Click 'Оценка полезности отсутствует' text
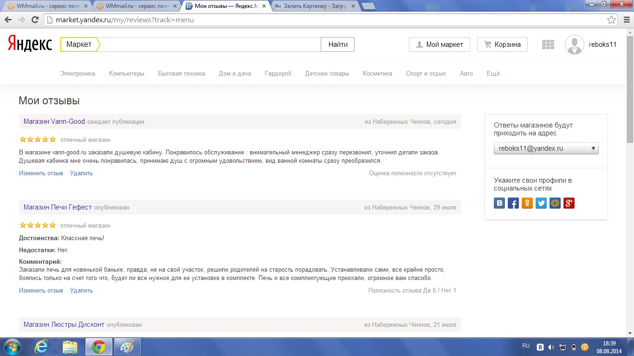Viewport: 634px width, 356px height. pyautogui.click(x=413, y=173)
